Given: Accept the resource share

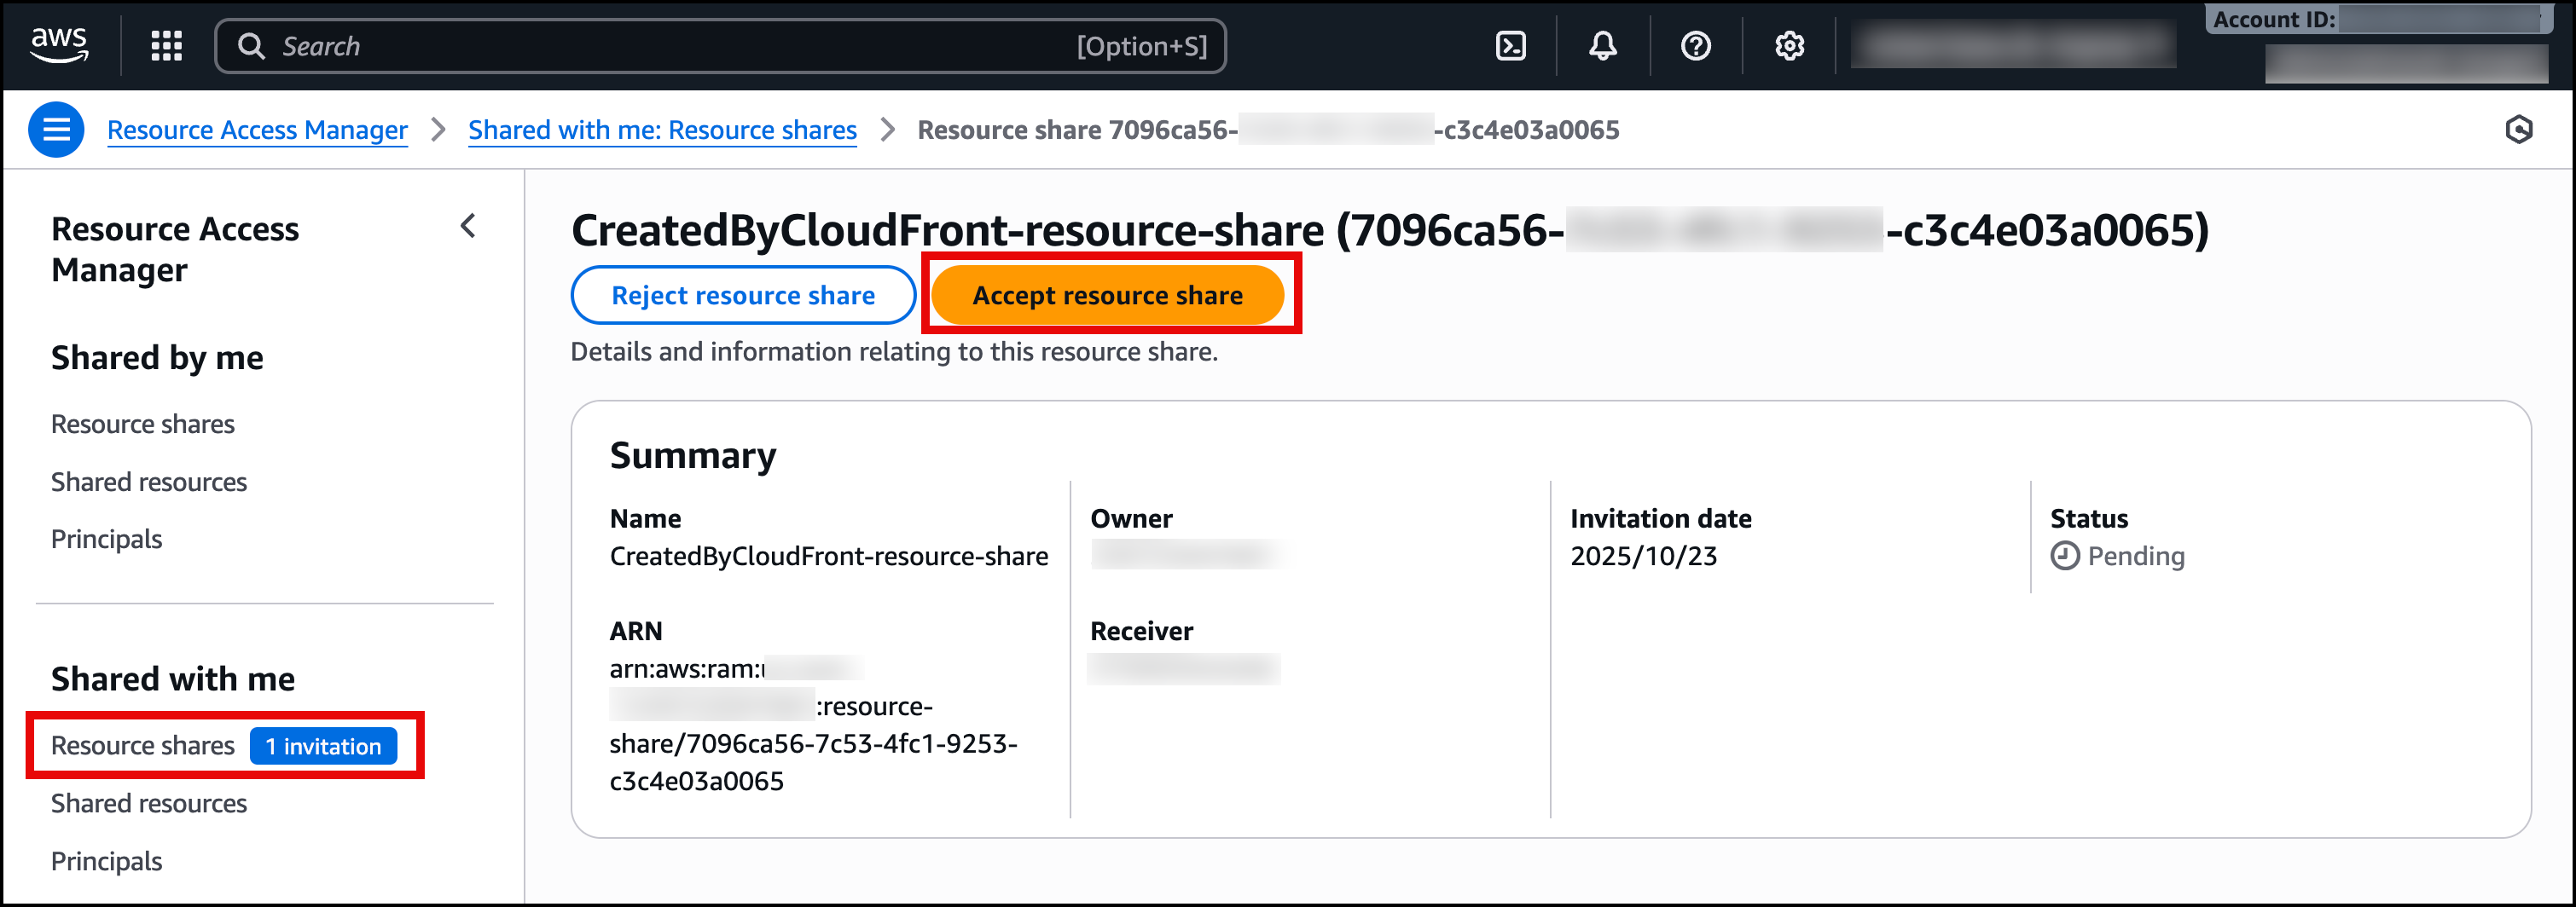Looking at the screenshot, I should pyautogui.click(x=1110, y=294).
